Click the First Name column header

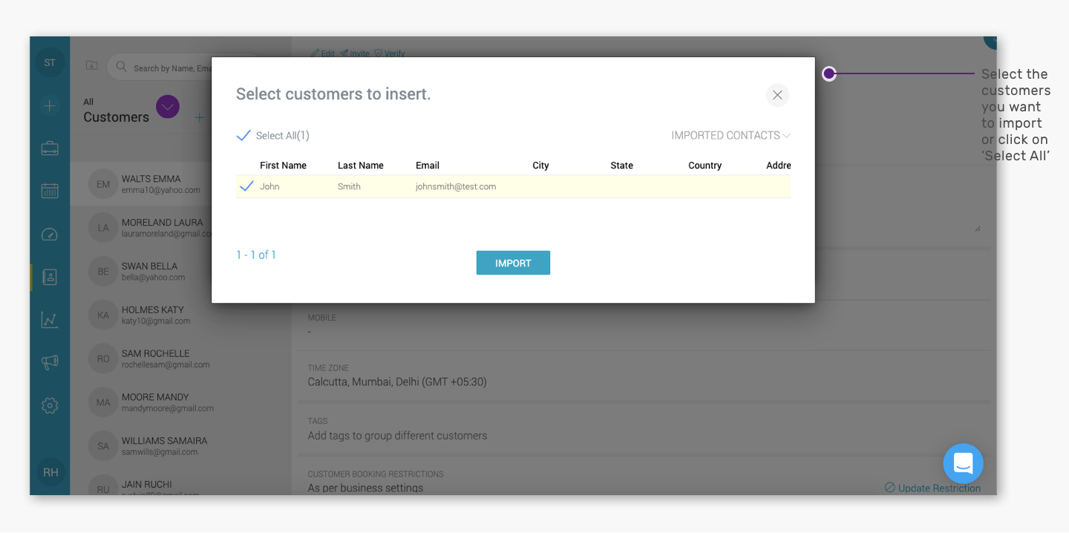(283, 166)
